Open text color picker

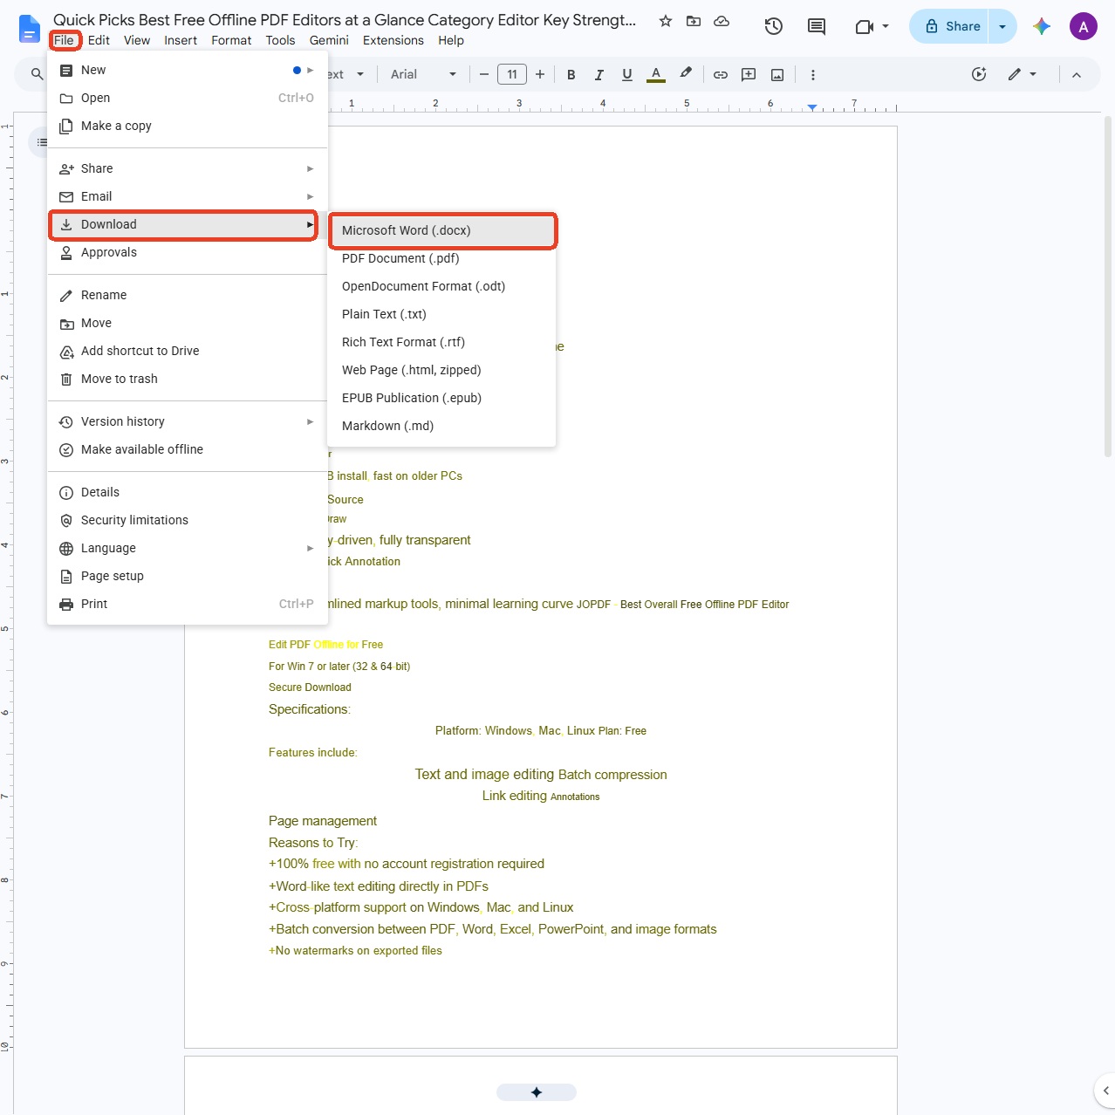click(656, 75)
